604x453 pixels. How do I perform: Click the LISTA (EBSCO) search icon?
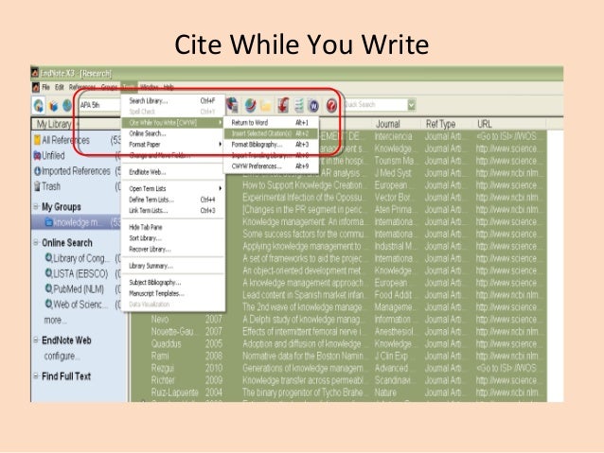point(49,273)
